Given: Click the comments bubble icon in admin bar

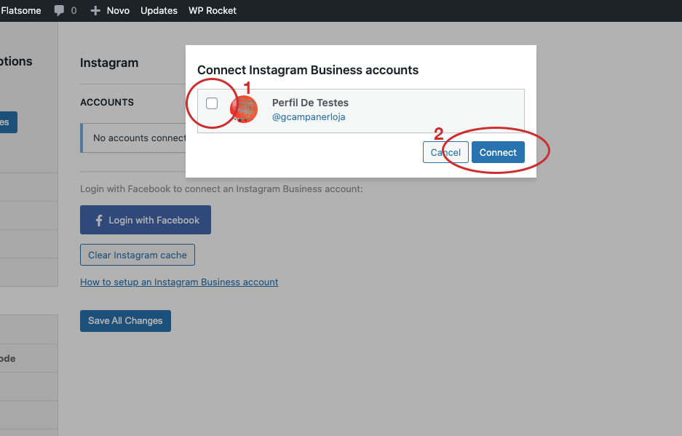Looking at the screenshot, I should (x=60, y=11).
